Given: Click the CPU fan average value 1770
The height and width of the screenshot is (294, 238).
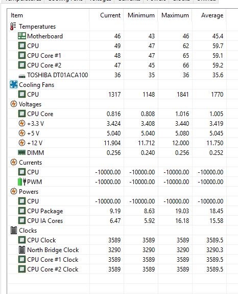Looking at the screenshot, I should (x=217, y=94).
